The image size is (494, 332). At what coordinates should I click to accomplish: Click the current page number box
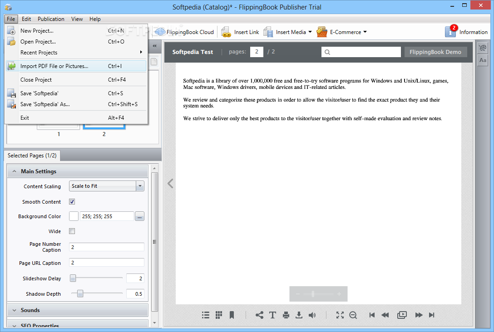tap(257, 52)
